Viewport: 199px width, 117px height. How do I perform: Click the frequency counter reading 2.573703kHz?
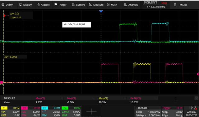pos(156,7)
